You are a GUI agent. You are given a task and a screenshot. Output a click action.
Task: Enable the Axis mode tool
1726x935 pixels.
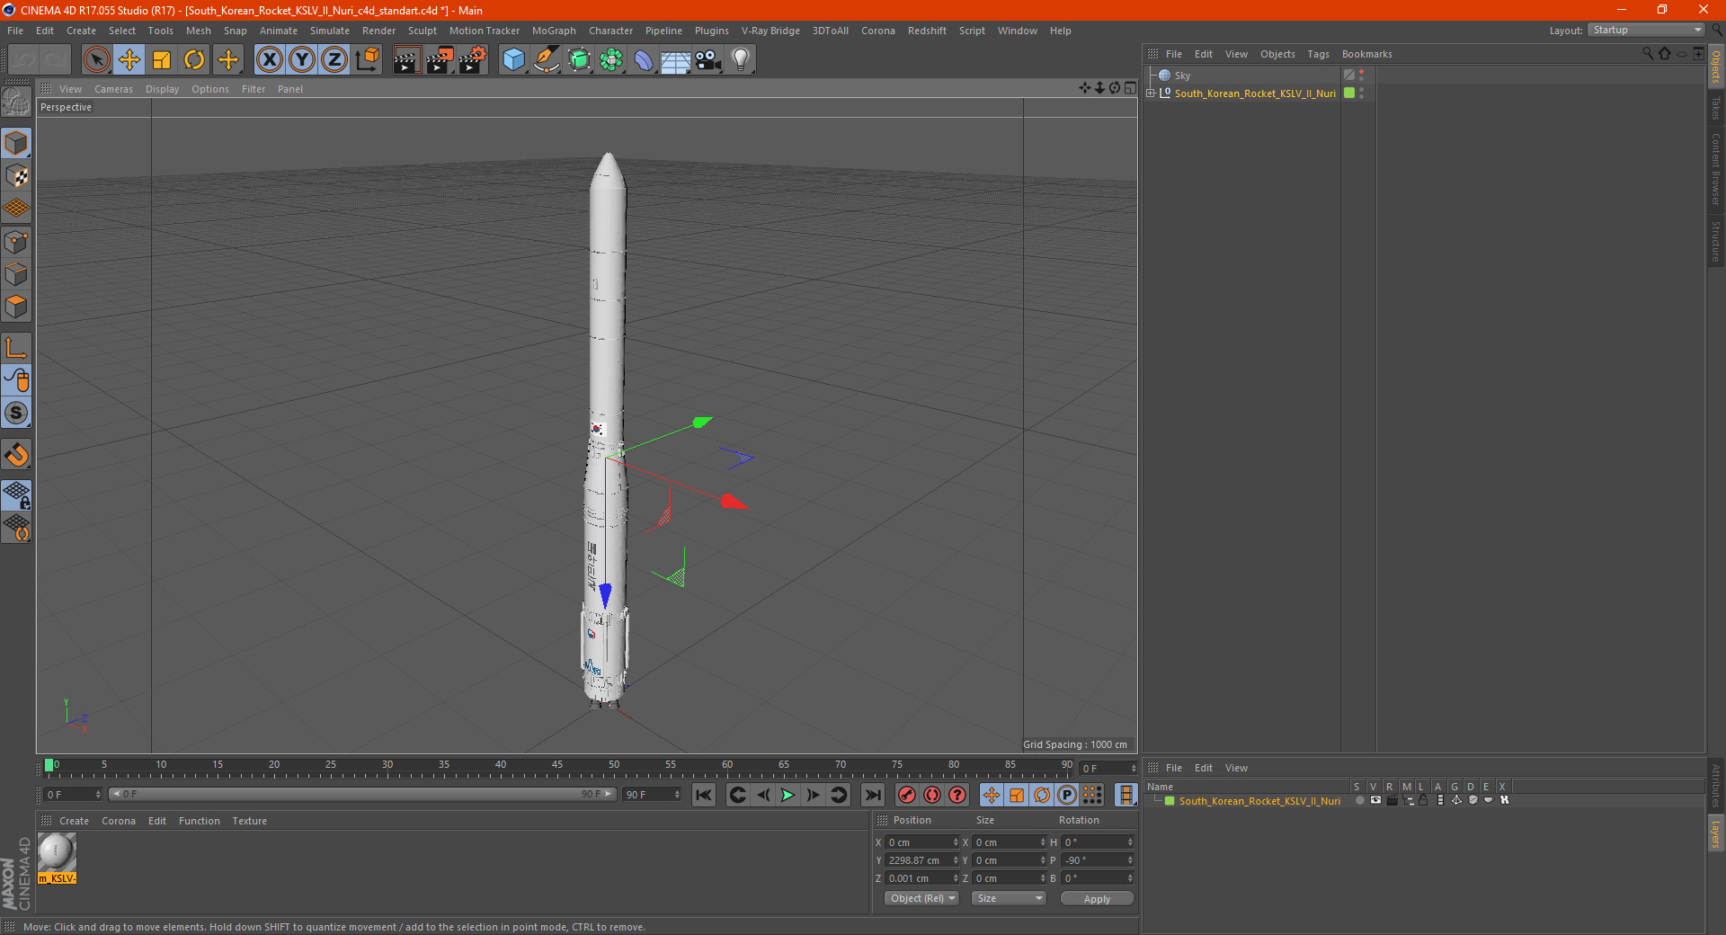(x=17, y=348)
